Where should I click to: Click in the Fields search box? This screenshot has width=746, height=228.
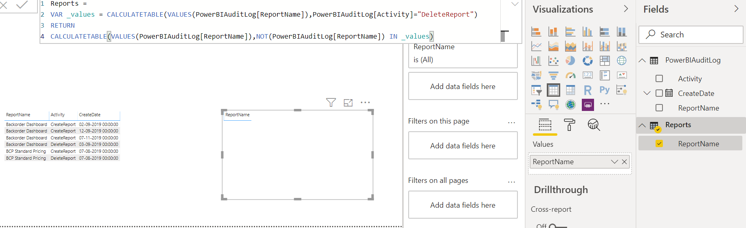tap(691, 35)
